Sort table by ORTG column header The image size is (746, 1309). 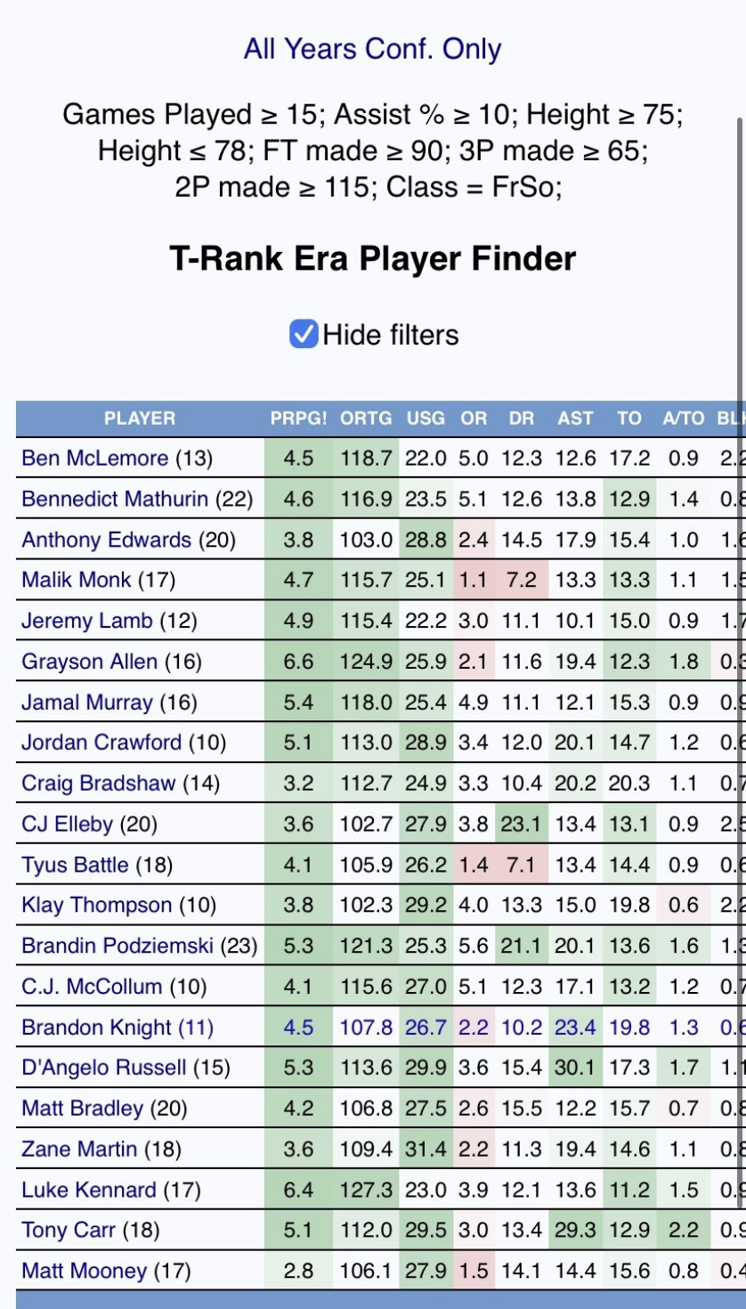pos(366,419)
